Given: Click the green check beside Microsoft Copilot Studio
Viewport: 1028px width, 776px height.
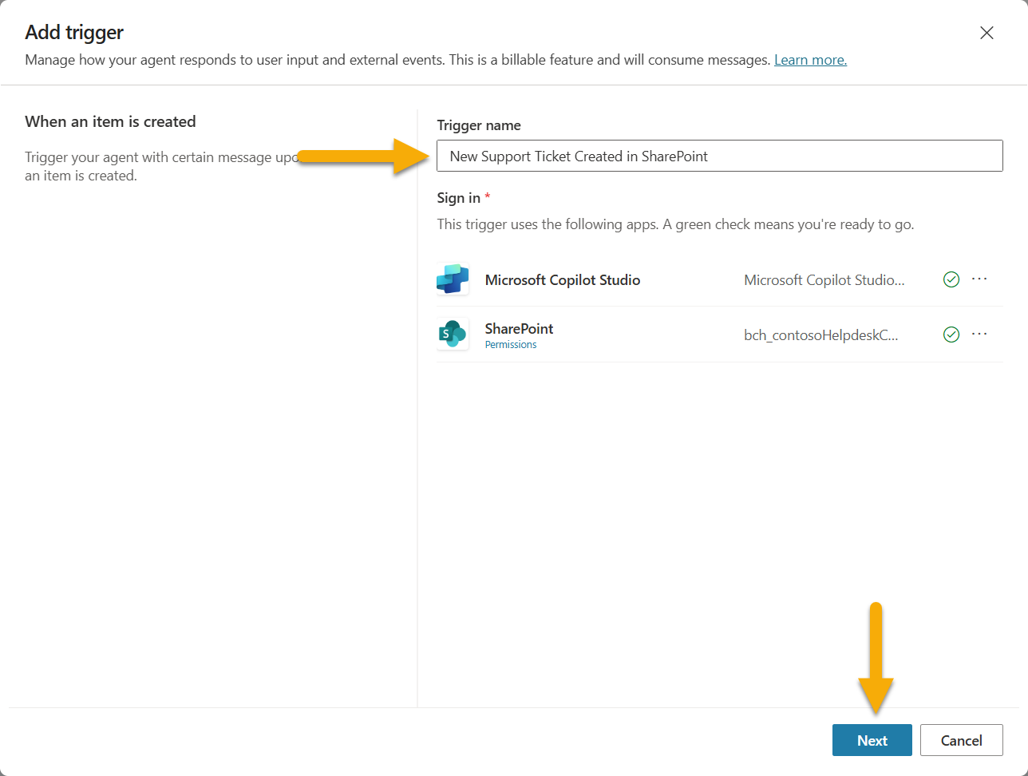Looking at the screenshot, I should pos(951,279).
